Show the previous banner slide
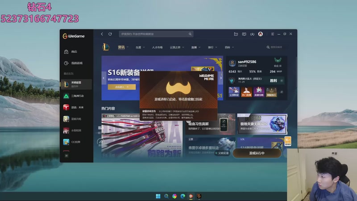Viewport: 357px width, 201px height. click(x=104, y=78)
